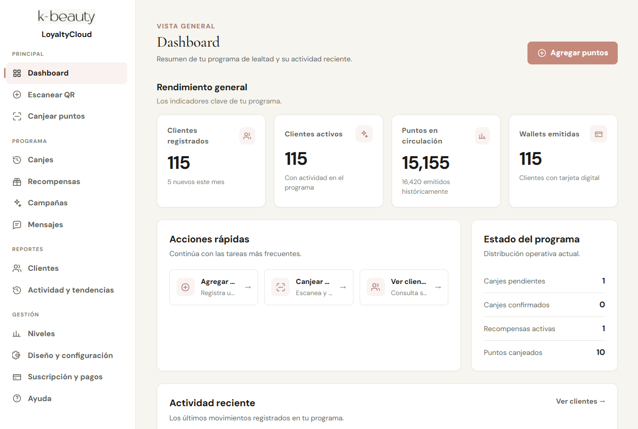Click the 15,155 points value
Image resolution: width=638 pixels, height=429 pixels.
426,163
